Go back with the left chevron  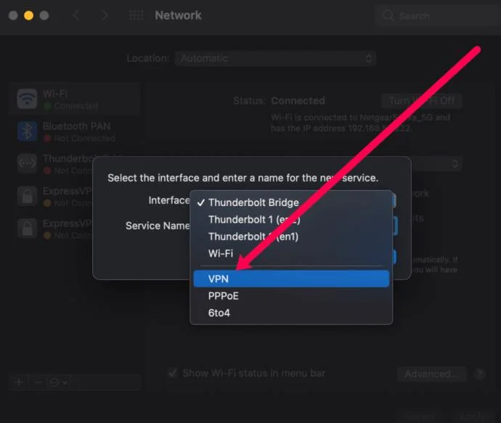click(76, 15)
